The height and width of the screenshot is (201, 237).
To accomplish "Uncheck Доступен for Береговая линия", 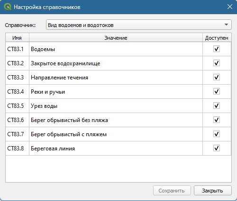I will [217, 148].
